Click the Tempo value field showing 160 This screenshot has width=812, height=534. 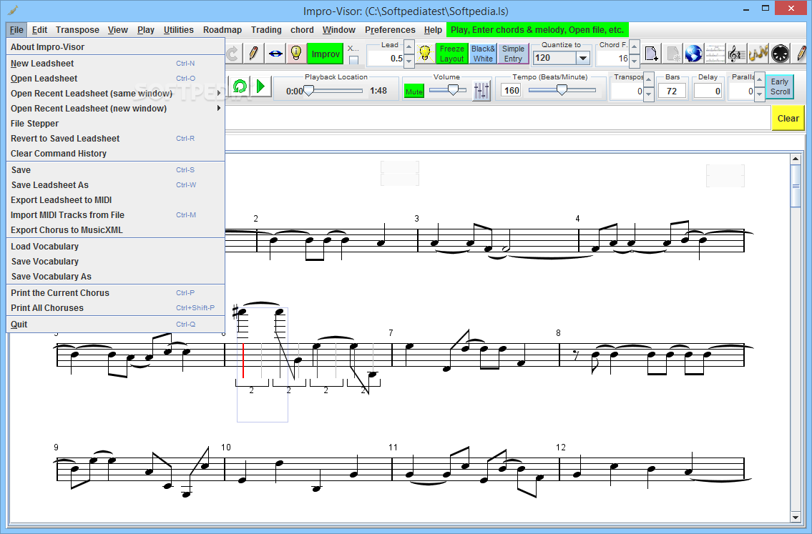(x=511, y=91)
